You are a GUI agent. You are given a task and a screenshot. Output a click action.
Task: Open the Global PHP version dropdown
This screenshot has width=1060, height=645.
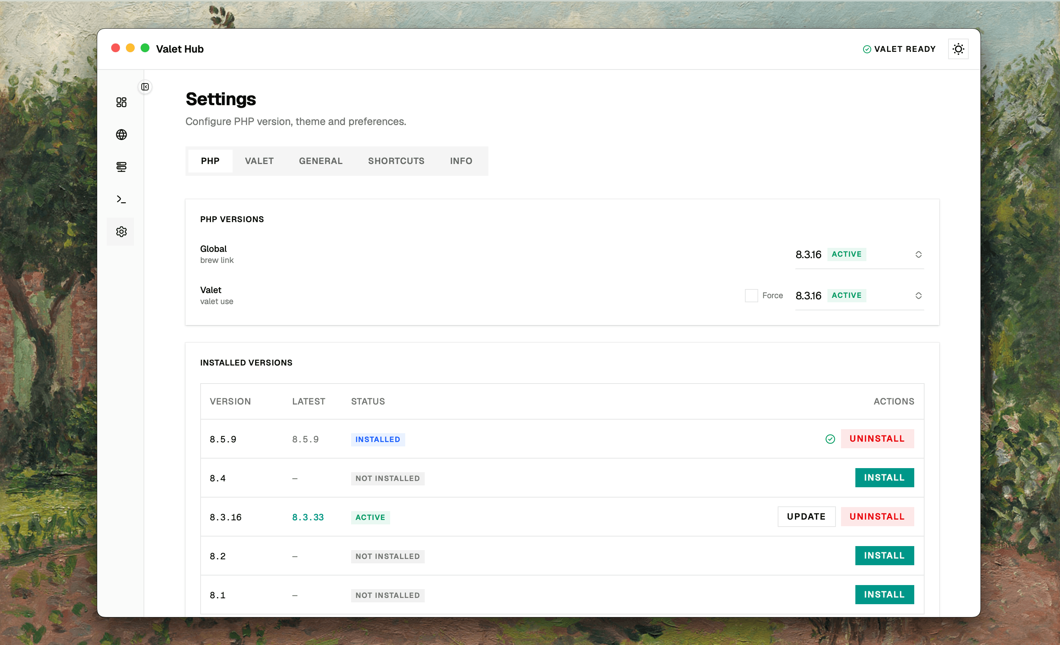pyautogui.click(x=859, y=254)
